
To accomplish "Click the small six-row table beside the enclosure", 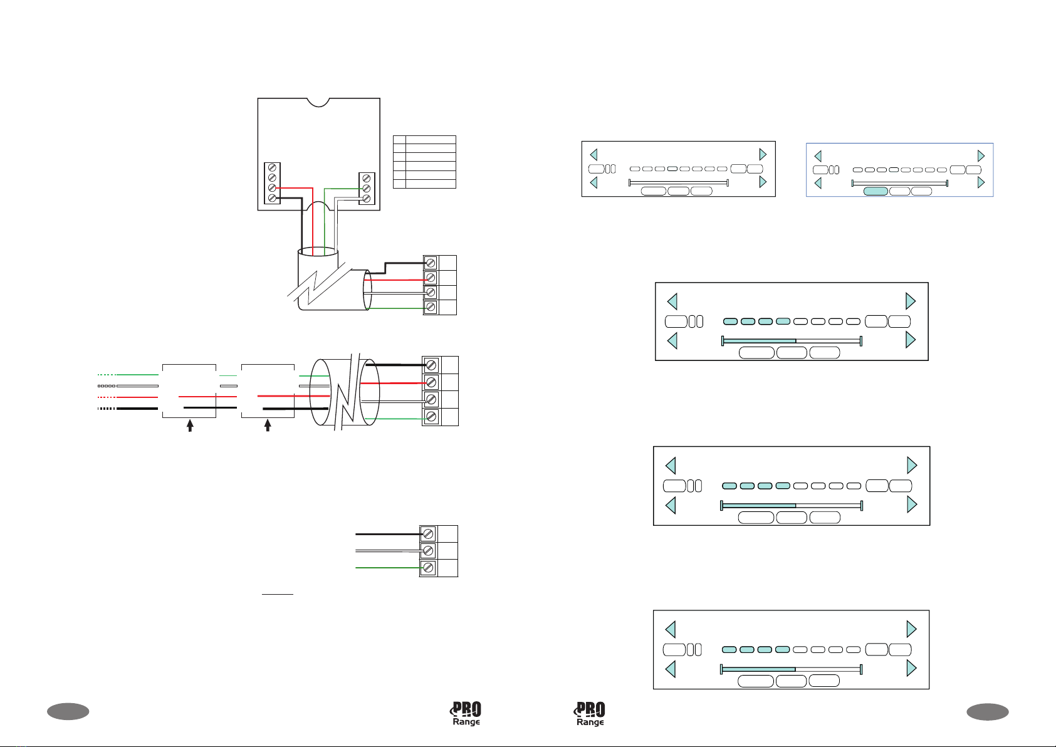I will (424, 162).
